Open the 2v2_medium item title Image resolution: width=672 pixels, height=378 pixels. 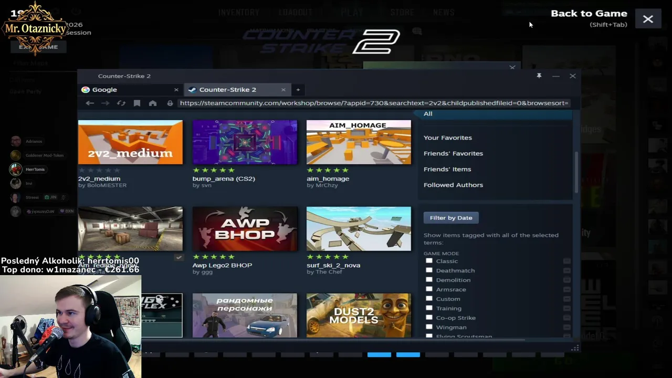pyautogui.click(x=99, y=178)
